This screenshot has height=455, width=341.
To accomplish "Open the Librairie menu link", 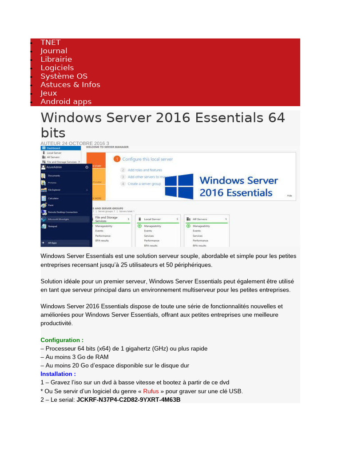I will [x=56, y=59].
